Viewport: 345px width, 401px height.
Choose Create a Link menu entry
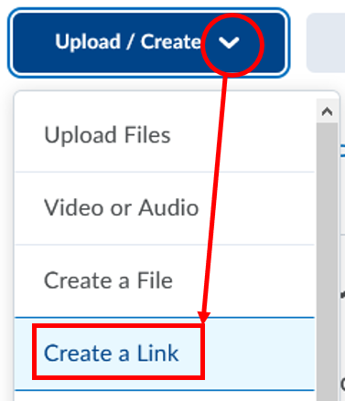165,354
